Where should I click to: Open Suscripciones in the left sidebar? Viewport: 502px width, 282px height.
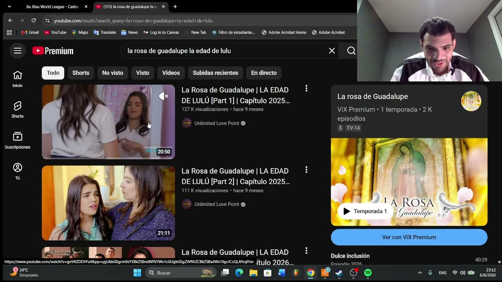pyautogui.click(x=17, y=141)
